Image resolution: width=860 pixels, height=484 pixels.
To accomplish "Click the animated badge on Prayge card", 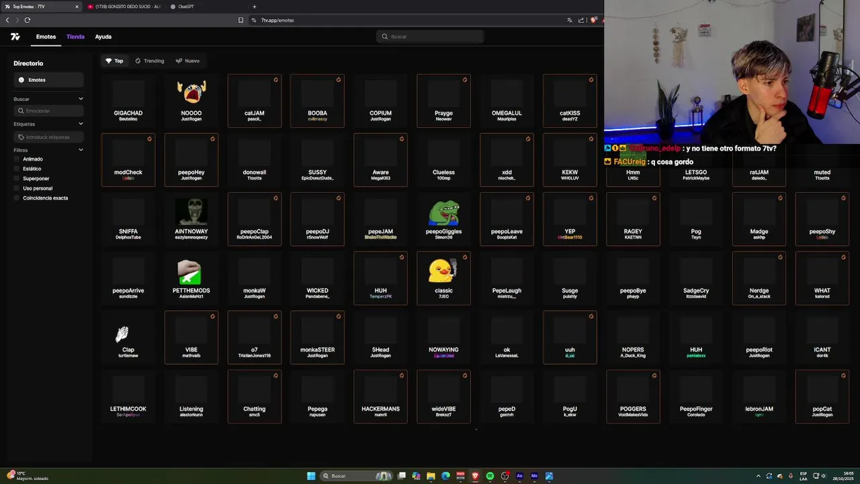I will (465, 80).
